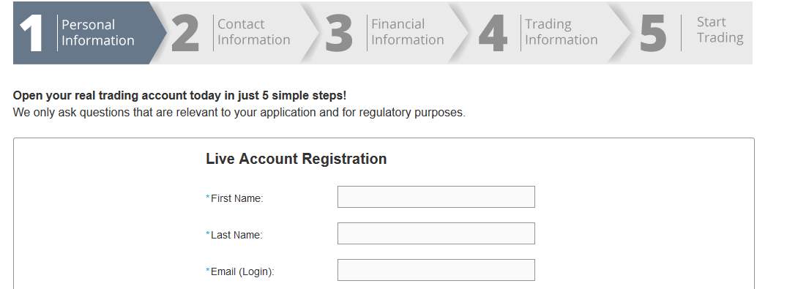The height and width of the screenshot is (289, 787).
Task: Click the large number 3 step icon
Action: tap(339, 33)
